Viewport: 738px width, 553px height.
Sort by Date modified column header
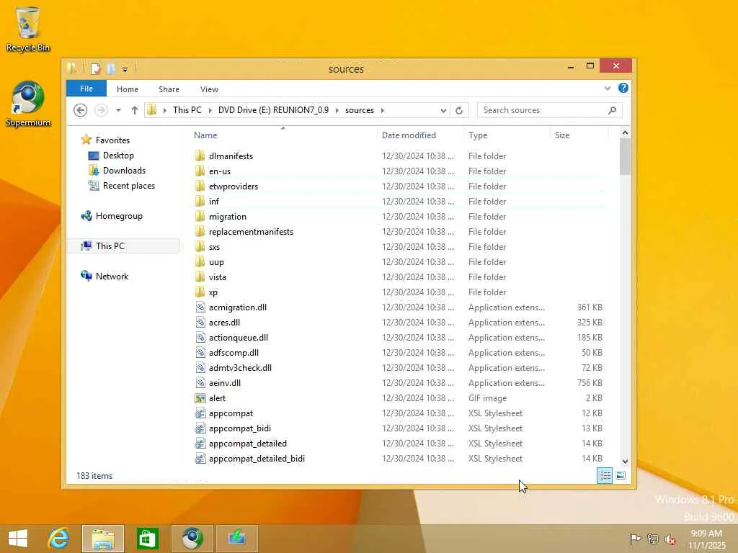[x=409, y=135]
